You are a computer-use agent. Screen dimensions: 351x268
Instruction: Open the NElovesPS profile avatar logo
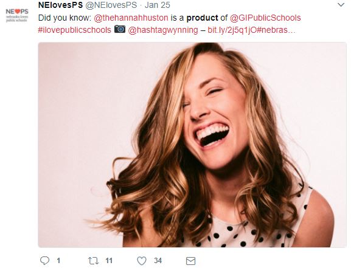(x=17, y=15)
